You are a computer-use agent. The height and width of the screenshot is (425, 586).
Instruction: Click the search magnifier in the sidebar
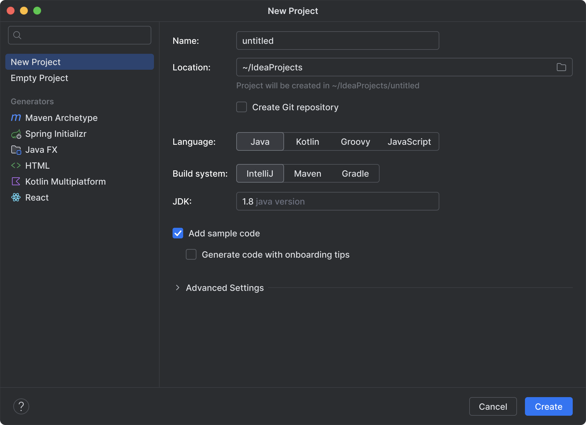(x=18, y=35)
